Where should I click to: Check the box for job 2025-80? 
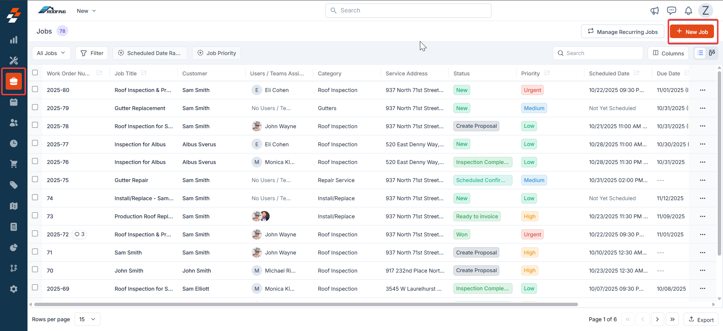pyautogui.click(x=35, y=89)
